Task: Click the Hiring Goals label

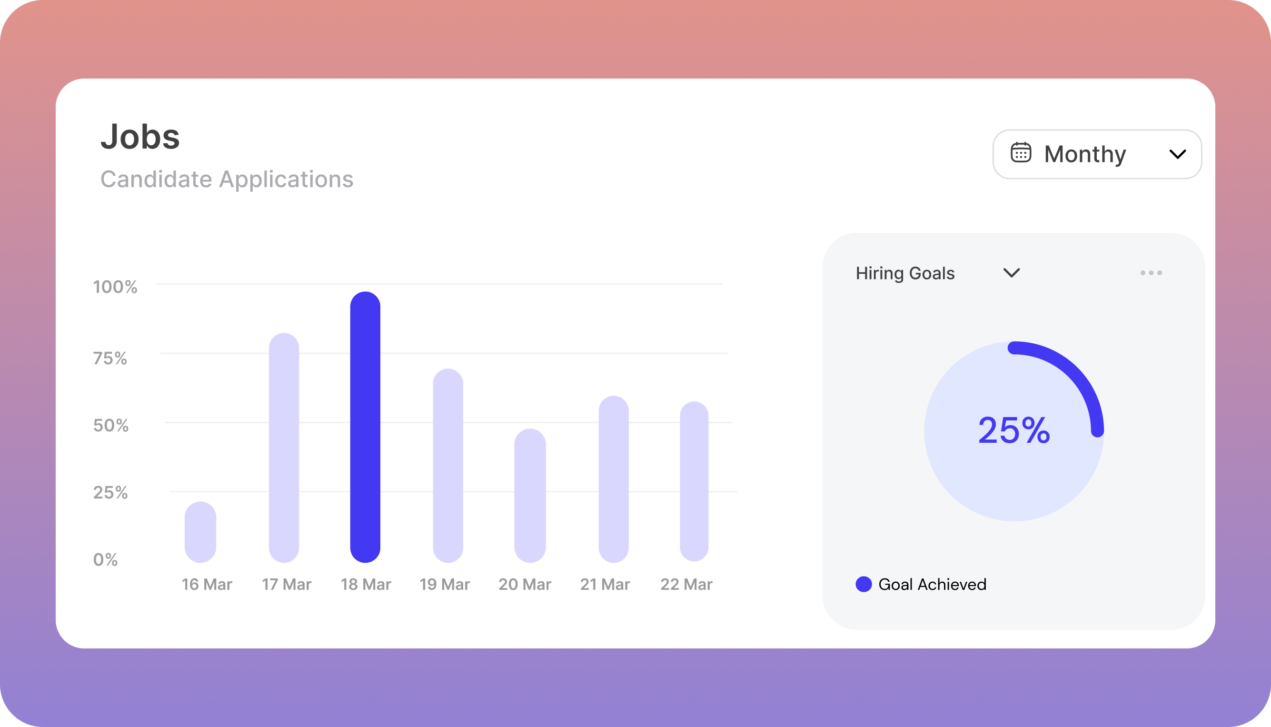Action: (x=904, y=273)
